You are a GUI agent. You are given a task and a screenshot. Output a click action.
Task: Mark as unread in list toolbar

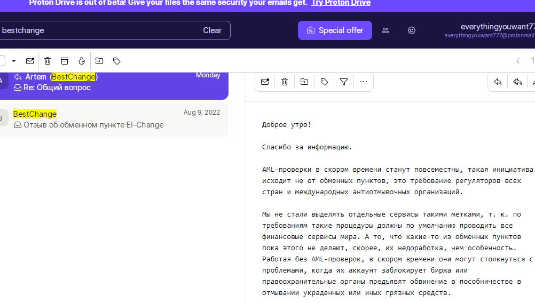(x=30, y=61)
